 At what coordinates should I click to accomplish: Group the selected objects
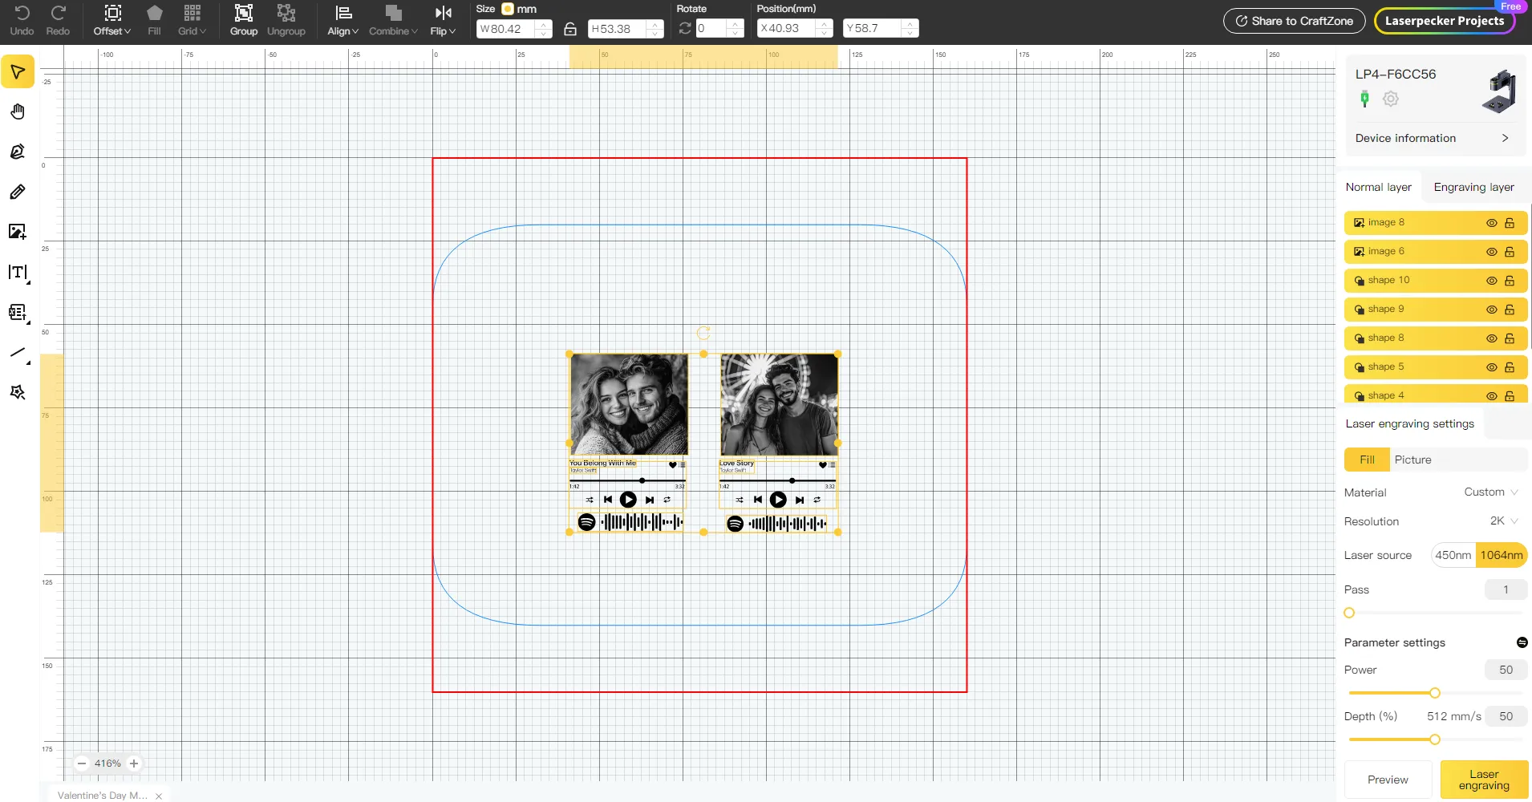click(x=244, y=21)
